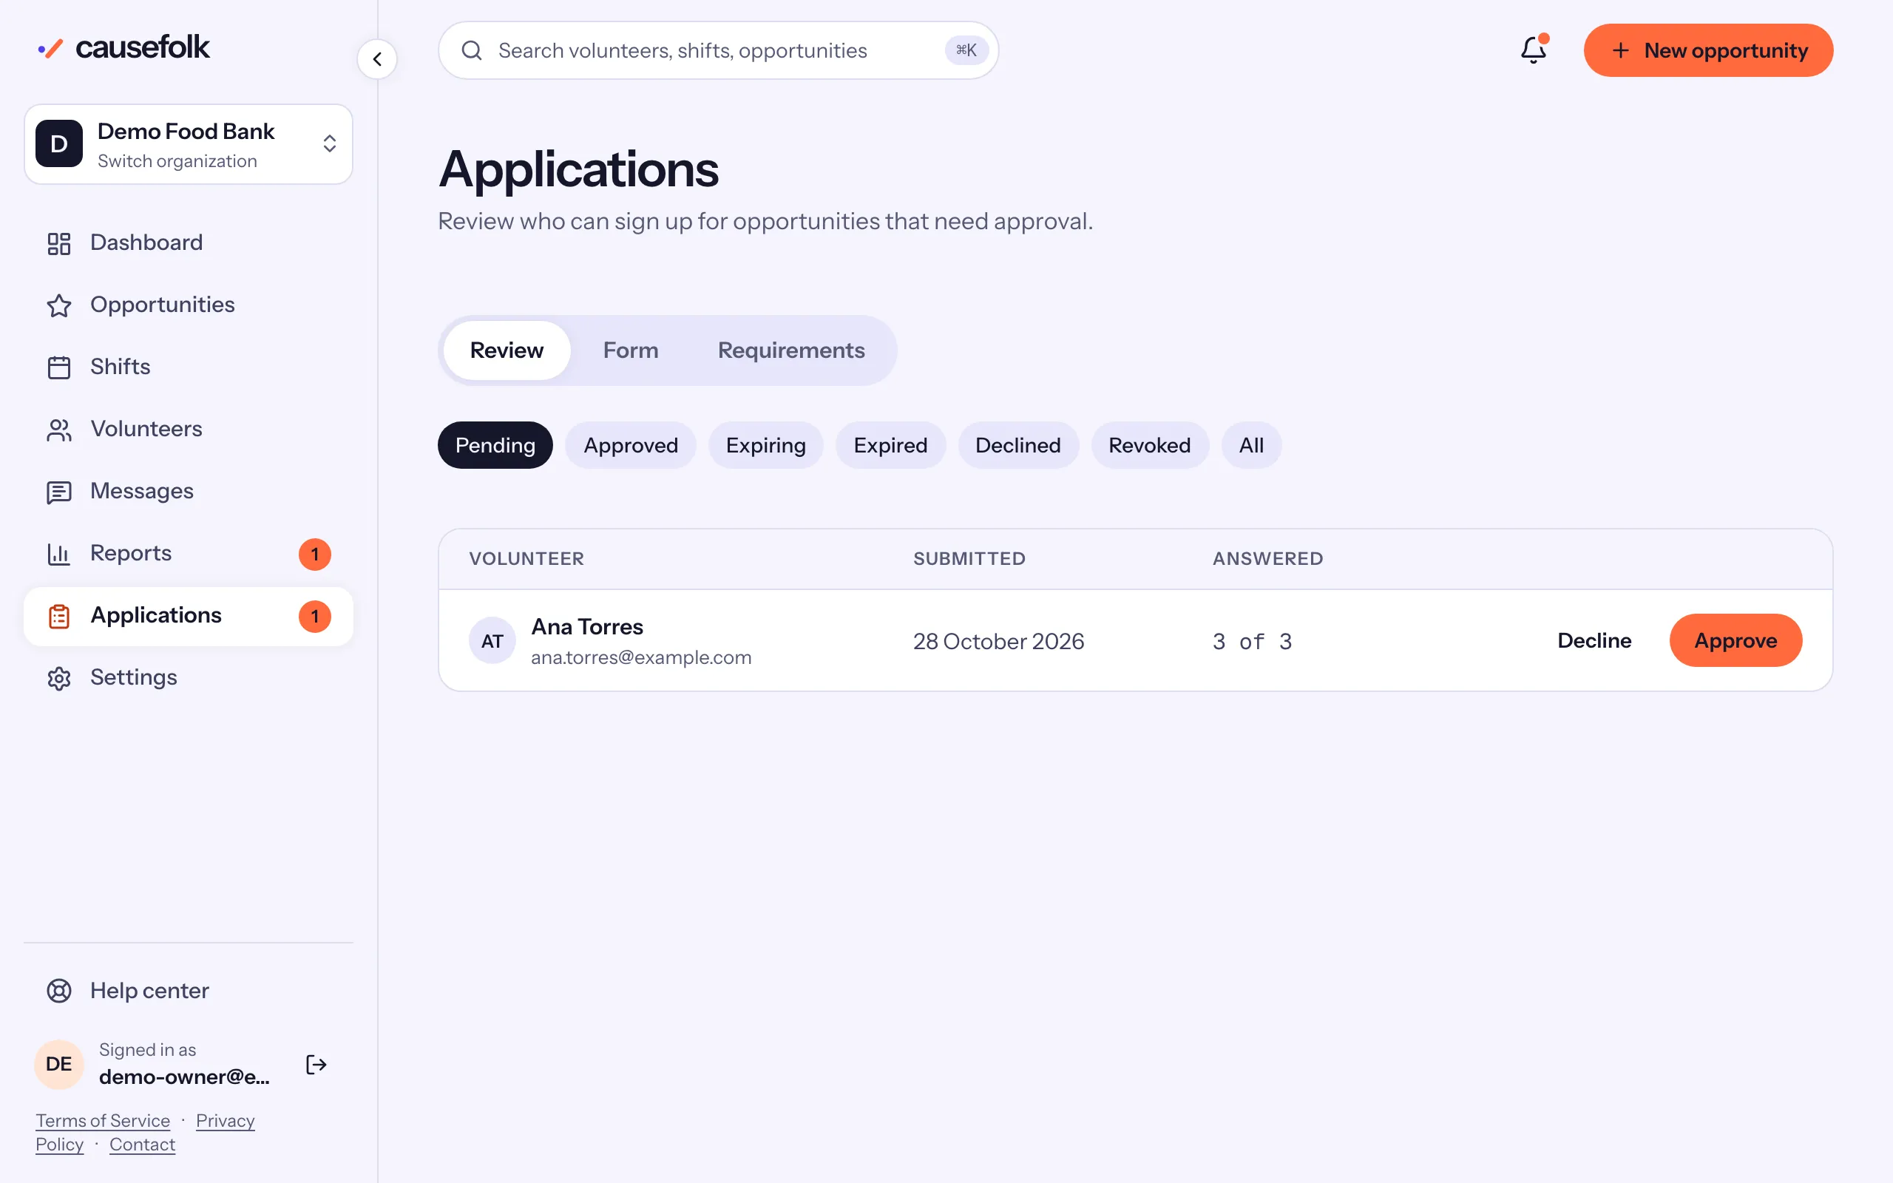Image resolution: width=1893 pixels, height=1183 pixels.
Task: Filter applications by Approved
Action: [631, 445]
